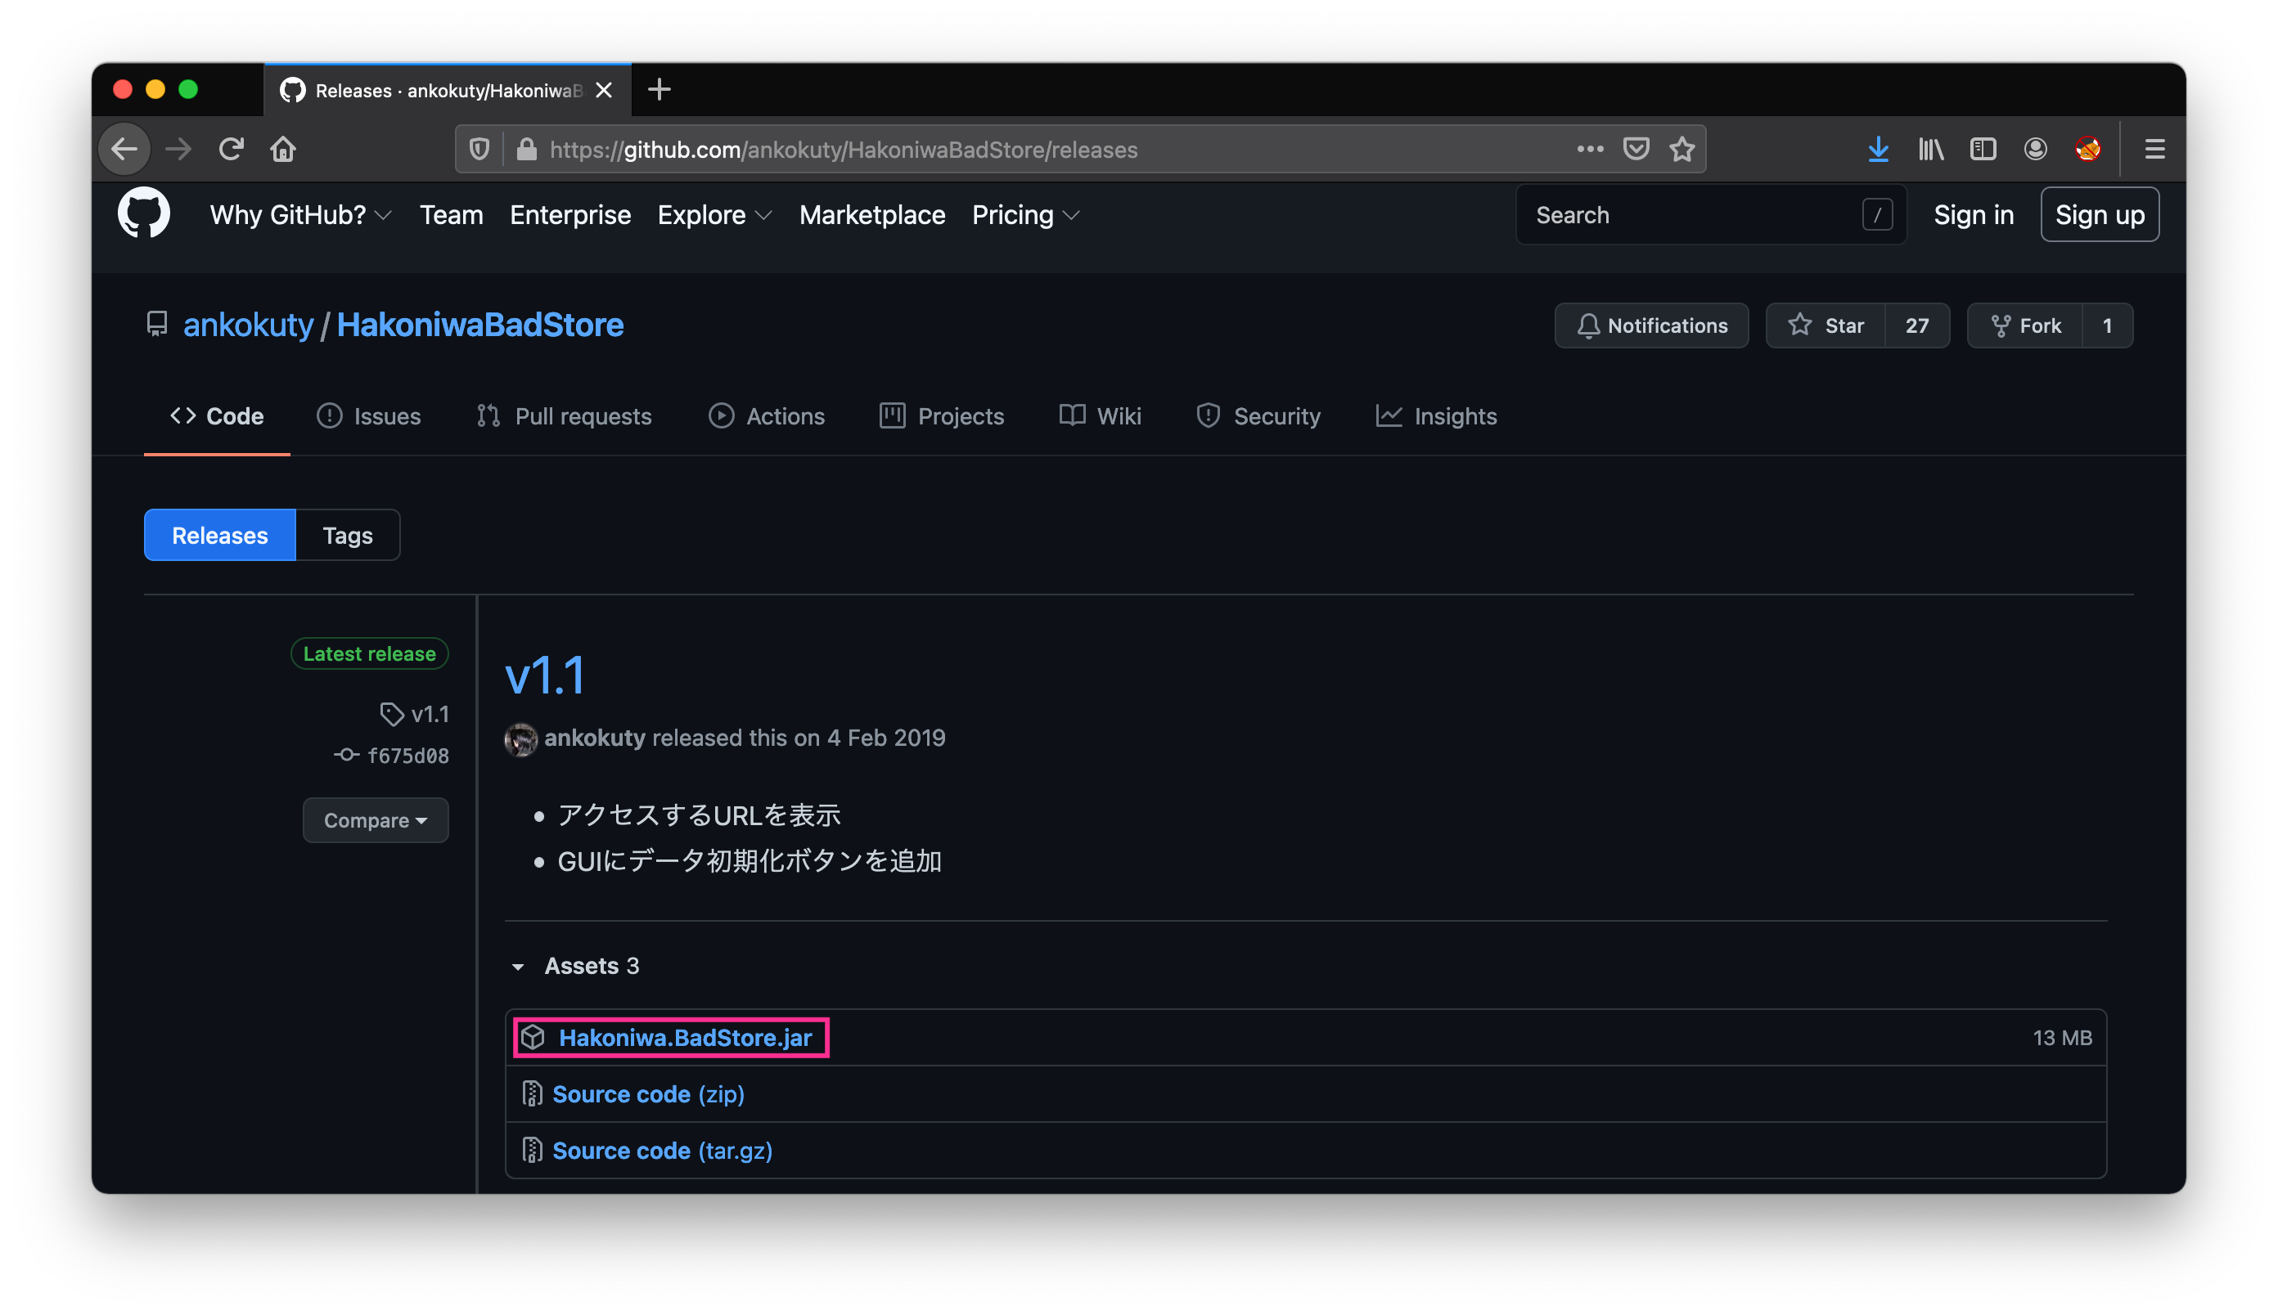Click the ankokuty avatar image
The image size is (2278, 1315).
(x=520, y=738)
